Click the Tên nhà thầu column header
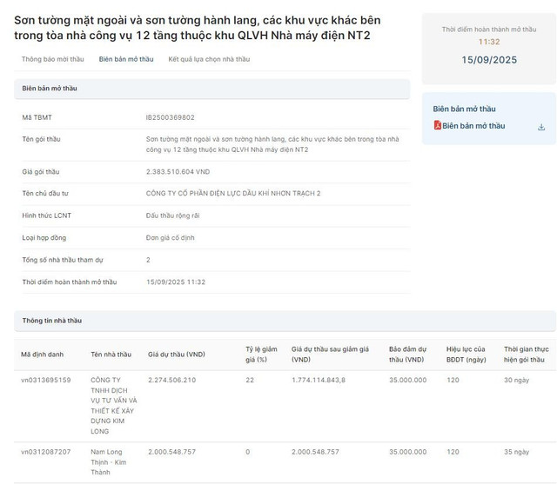This screenshot has width=557, height=484. click(111, 355)
